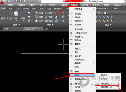The width and height of the screenshot is (126, 92).
Task: Click the Fillet corner icon in 修改 panel
Action: click(x=56, y=17)
